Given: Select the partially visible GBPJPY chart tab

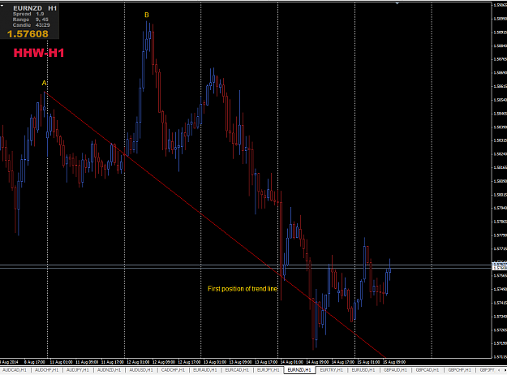Looking at the screenshot, I should tap(487, 370).
